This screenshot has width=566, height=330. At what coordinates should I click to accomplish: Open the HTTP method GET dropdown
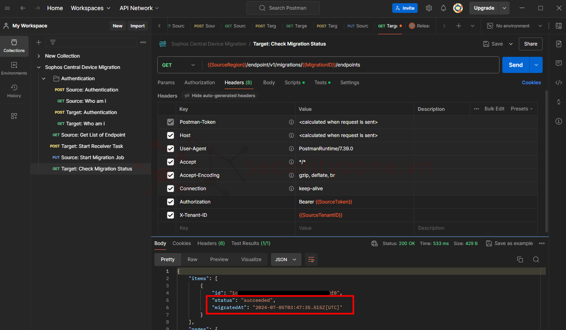tap(179, 65)
